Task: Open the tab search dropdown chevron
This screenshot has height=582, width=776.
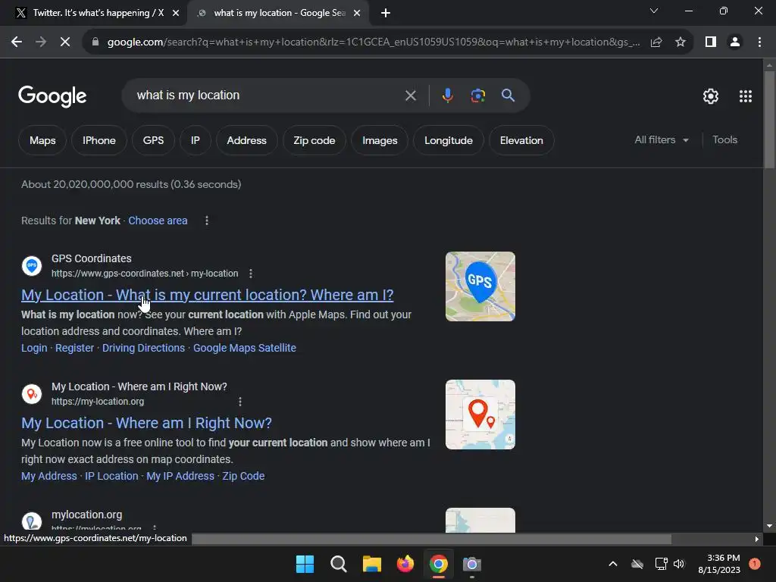Action: tap(654, 11)
